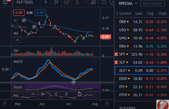The image size is (169, 109).
Task: Select highlighted XLF/ 0.09 ratio row
Action: pyautogui.click(x=142, y=71)
